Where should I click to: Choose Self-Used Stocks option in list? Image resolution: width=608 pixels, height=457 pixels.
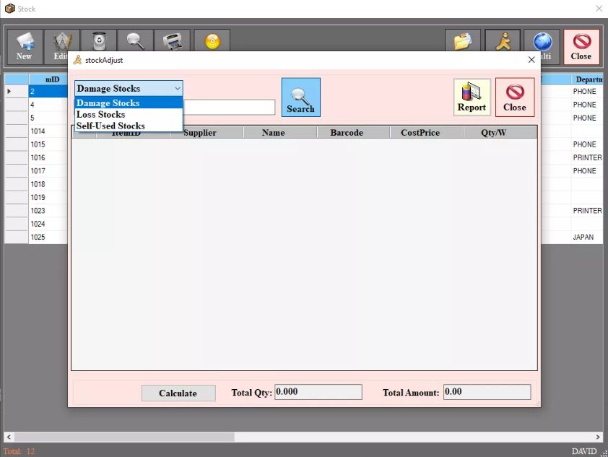[x=110, y=126]
